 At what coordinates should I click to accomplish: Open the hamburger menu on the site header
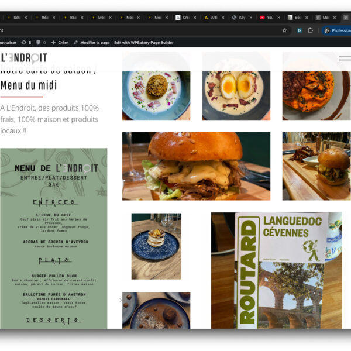[345, 58]
